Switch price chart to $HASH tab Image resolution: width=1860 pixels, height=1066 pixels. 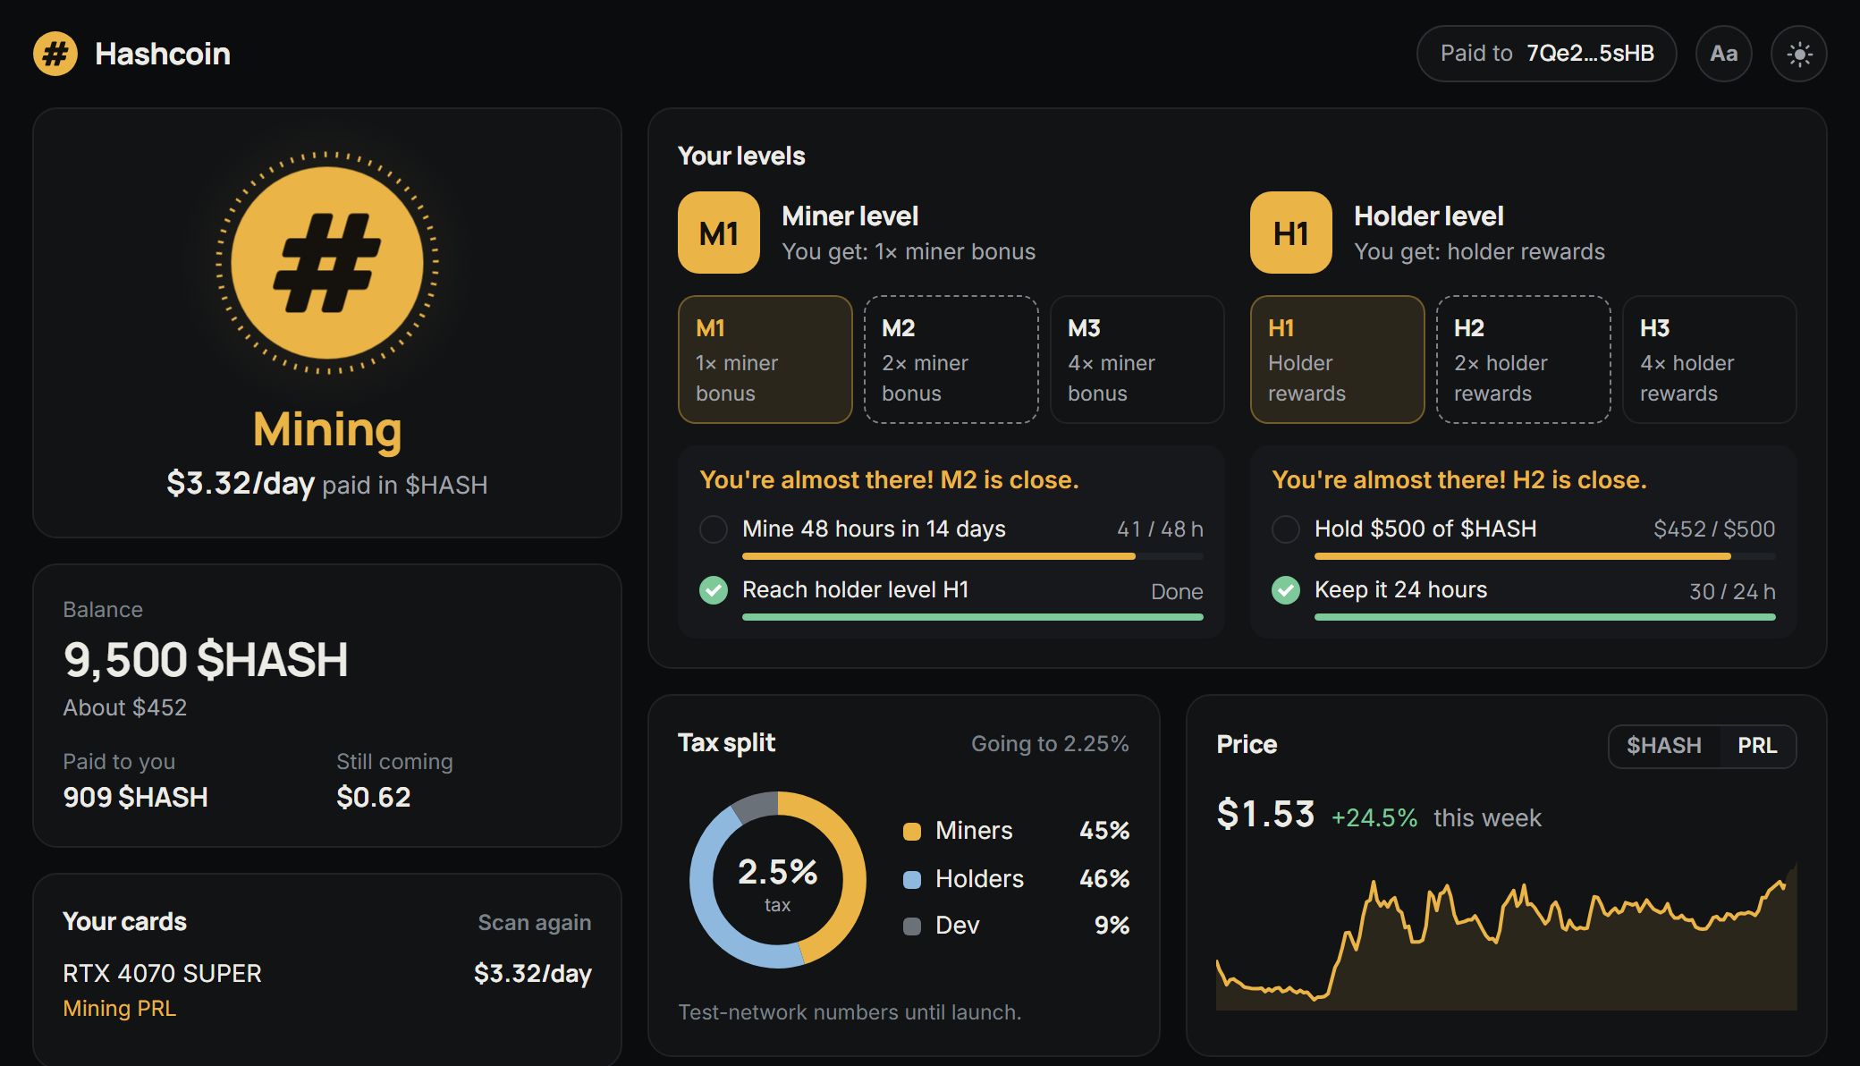pyautogui.click(x=1664, y=746)
